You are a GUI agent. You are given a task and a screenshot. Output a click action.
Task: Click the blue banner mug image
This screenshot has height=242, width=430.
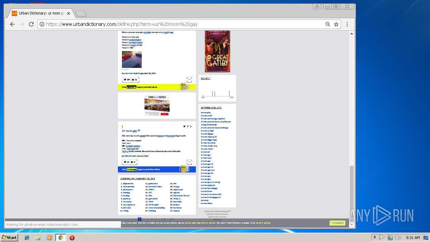pos(184,169)
